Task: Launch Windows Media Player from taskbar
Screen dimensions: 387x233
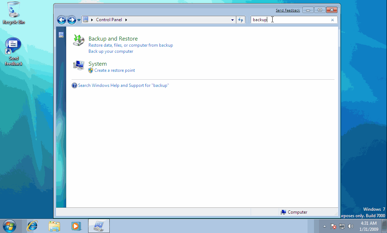Action: click(76, 226)
